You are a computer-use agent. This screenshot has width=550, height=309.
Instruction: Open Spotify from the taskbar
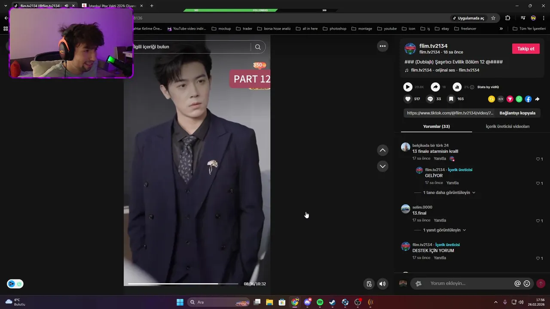tap(320, 302)
